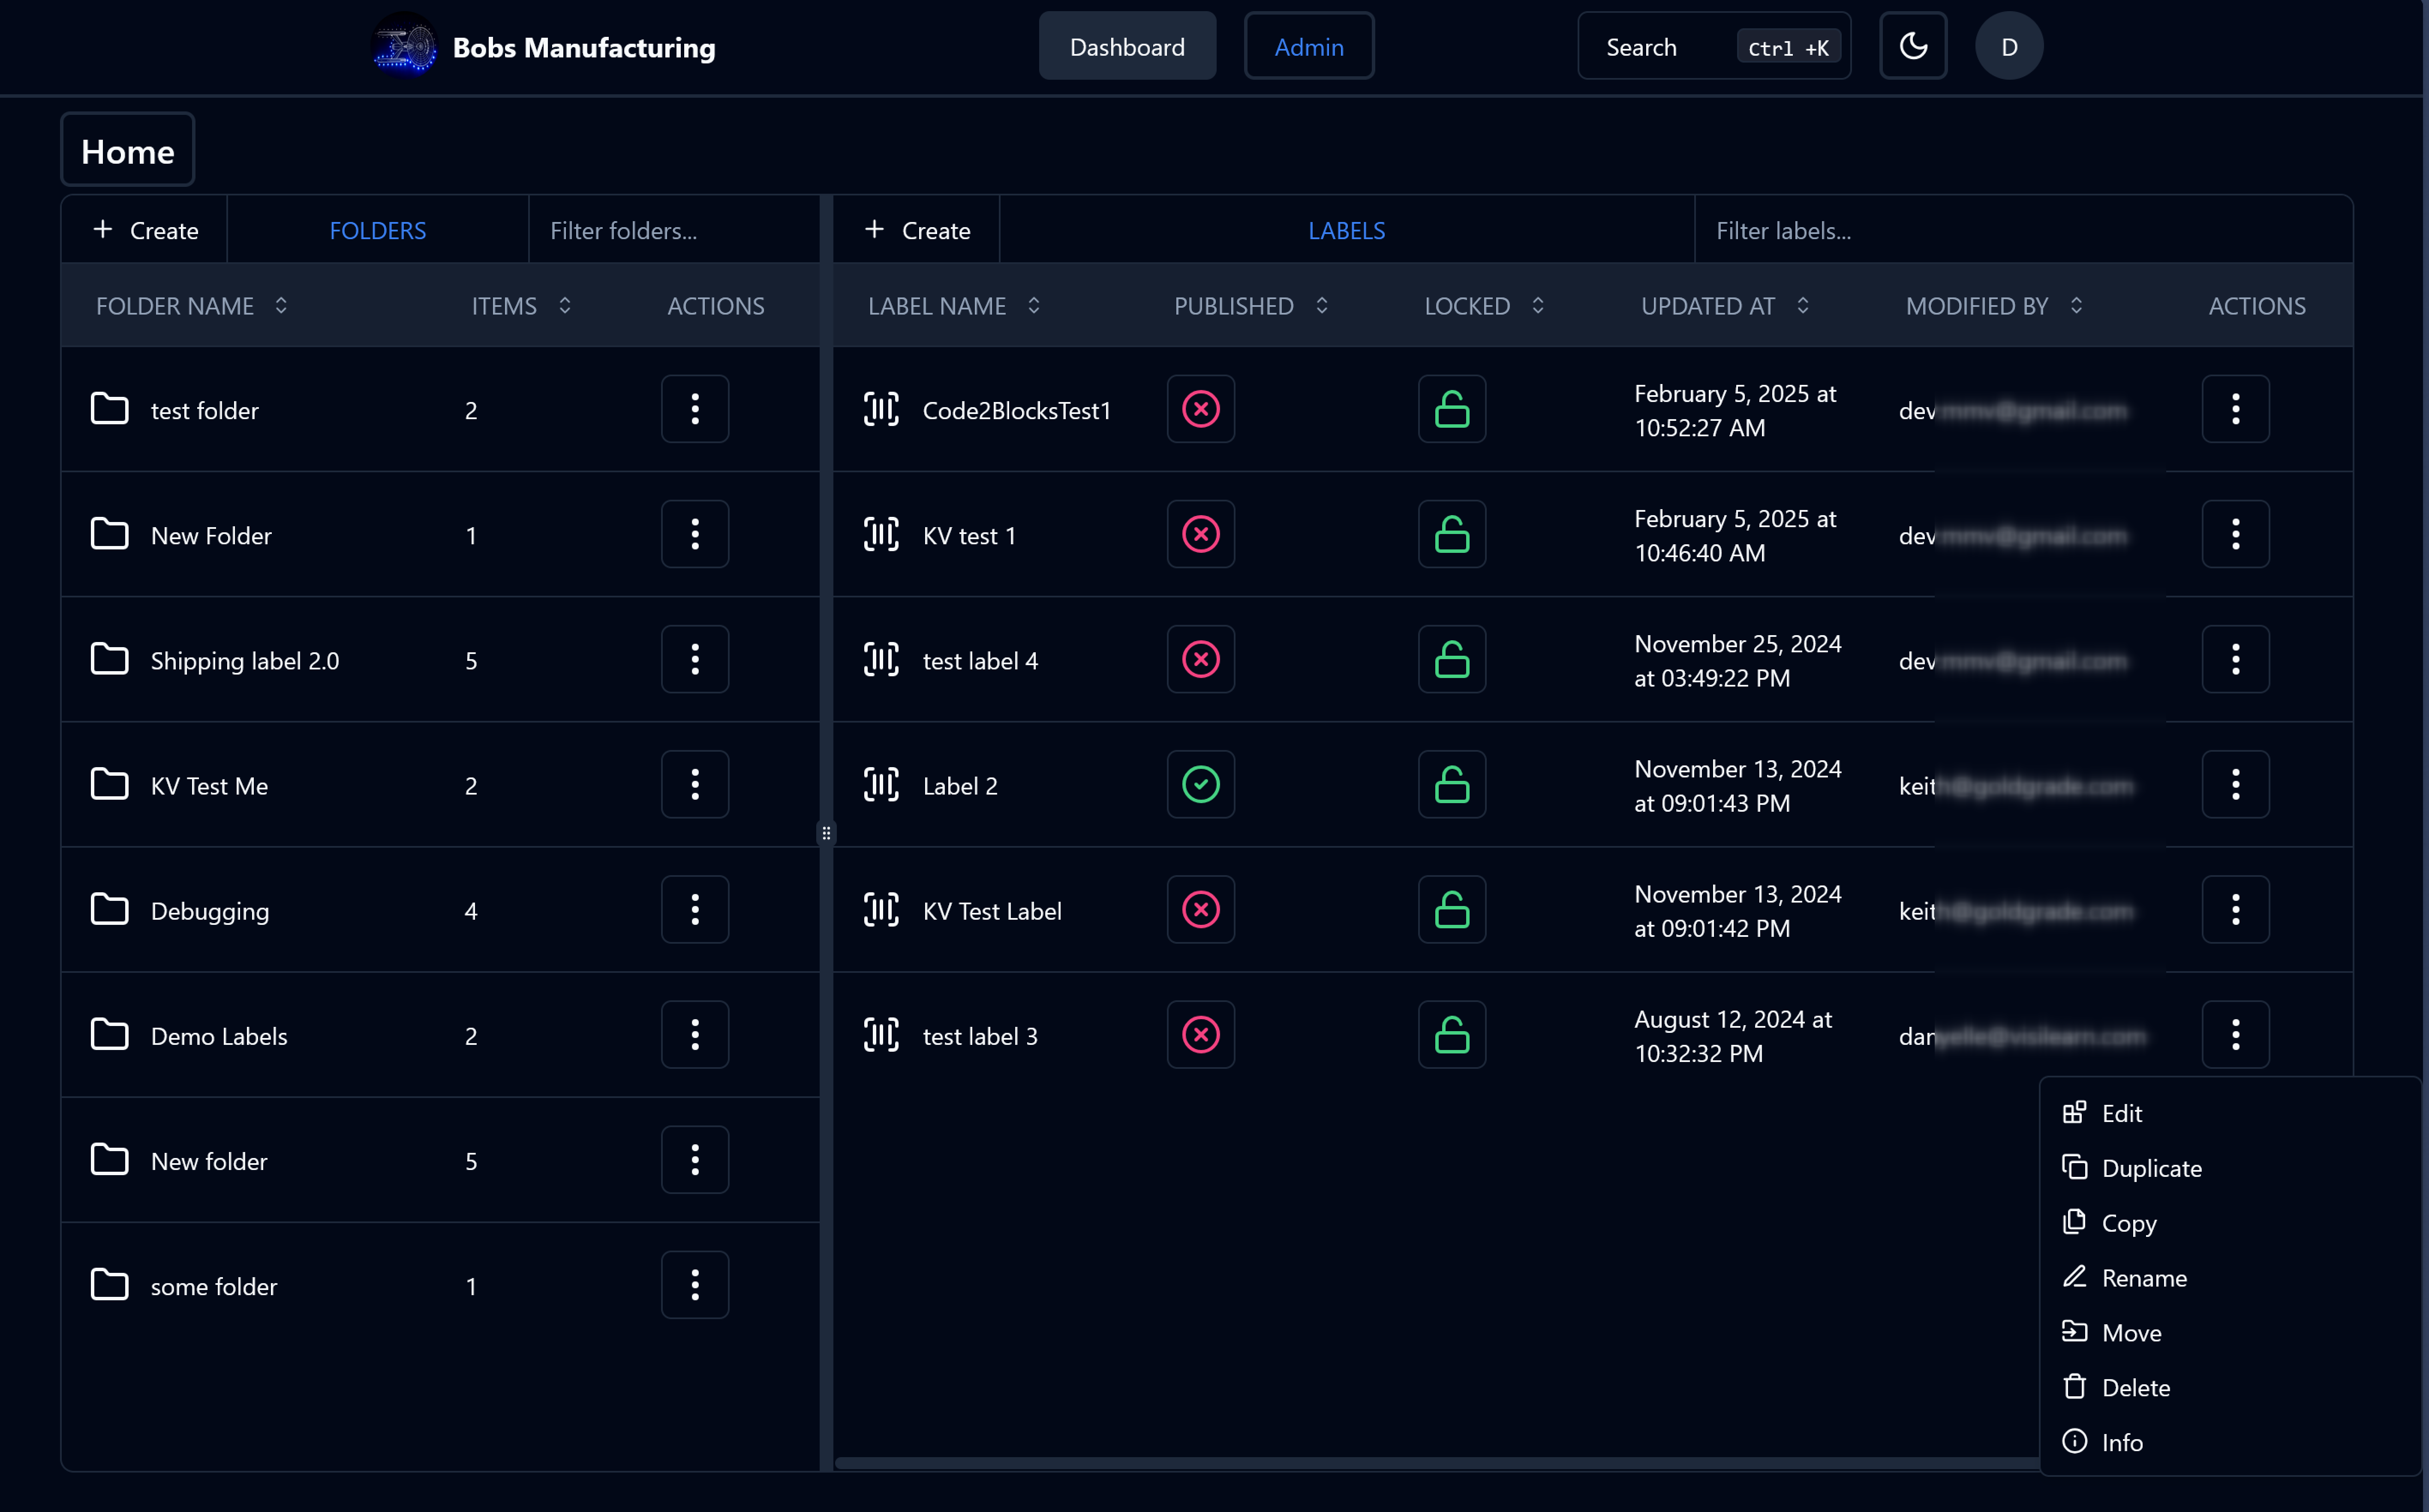Toggle dark mode moon icon
Screen dimensions: 2429x1512
(x=1912, y=46)
